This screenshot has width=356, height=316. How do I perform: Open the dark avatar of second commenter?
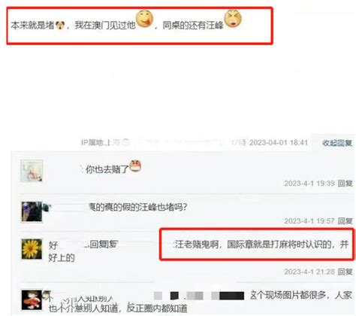click(x=32, y=212)
